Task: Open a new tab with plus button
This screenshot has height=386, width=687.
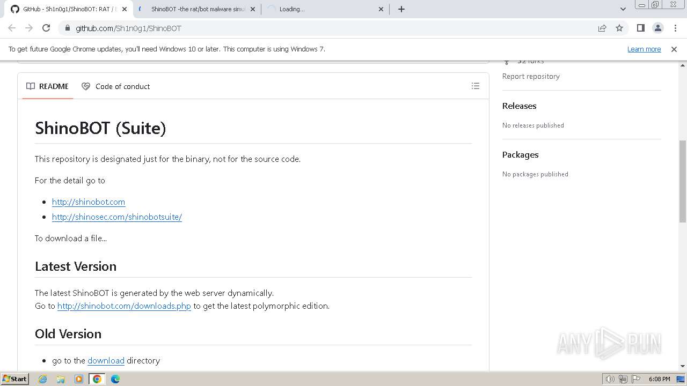Action: pyautogui.click(x=401, y=9)
